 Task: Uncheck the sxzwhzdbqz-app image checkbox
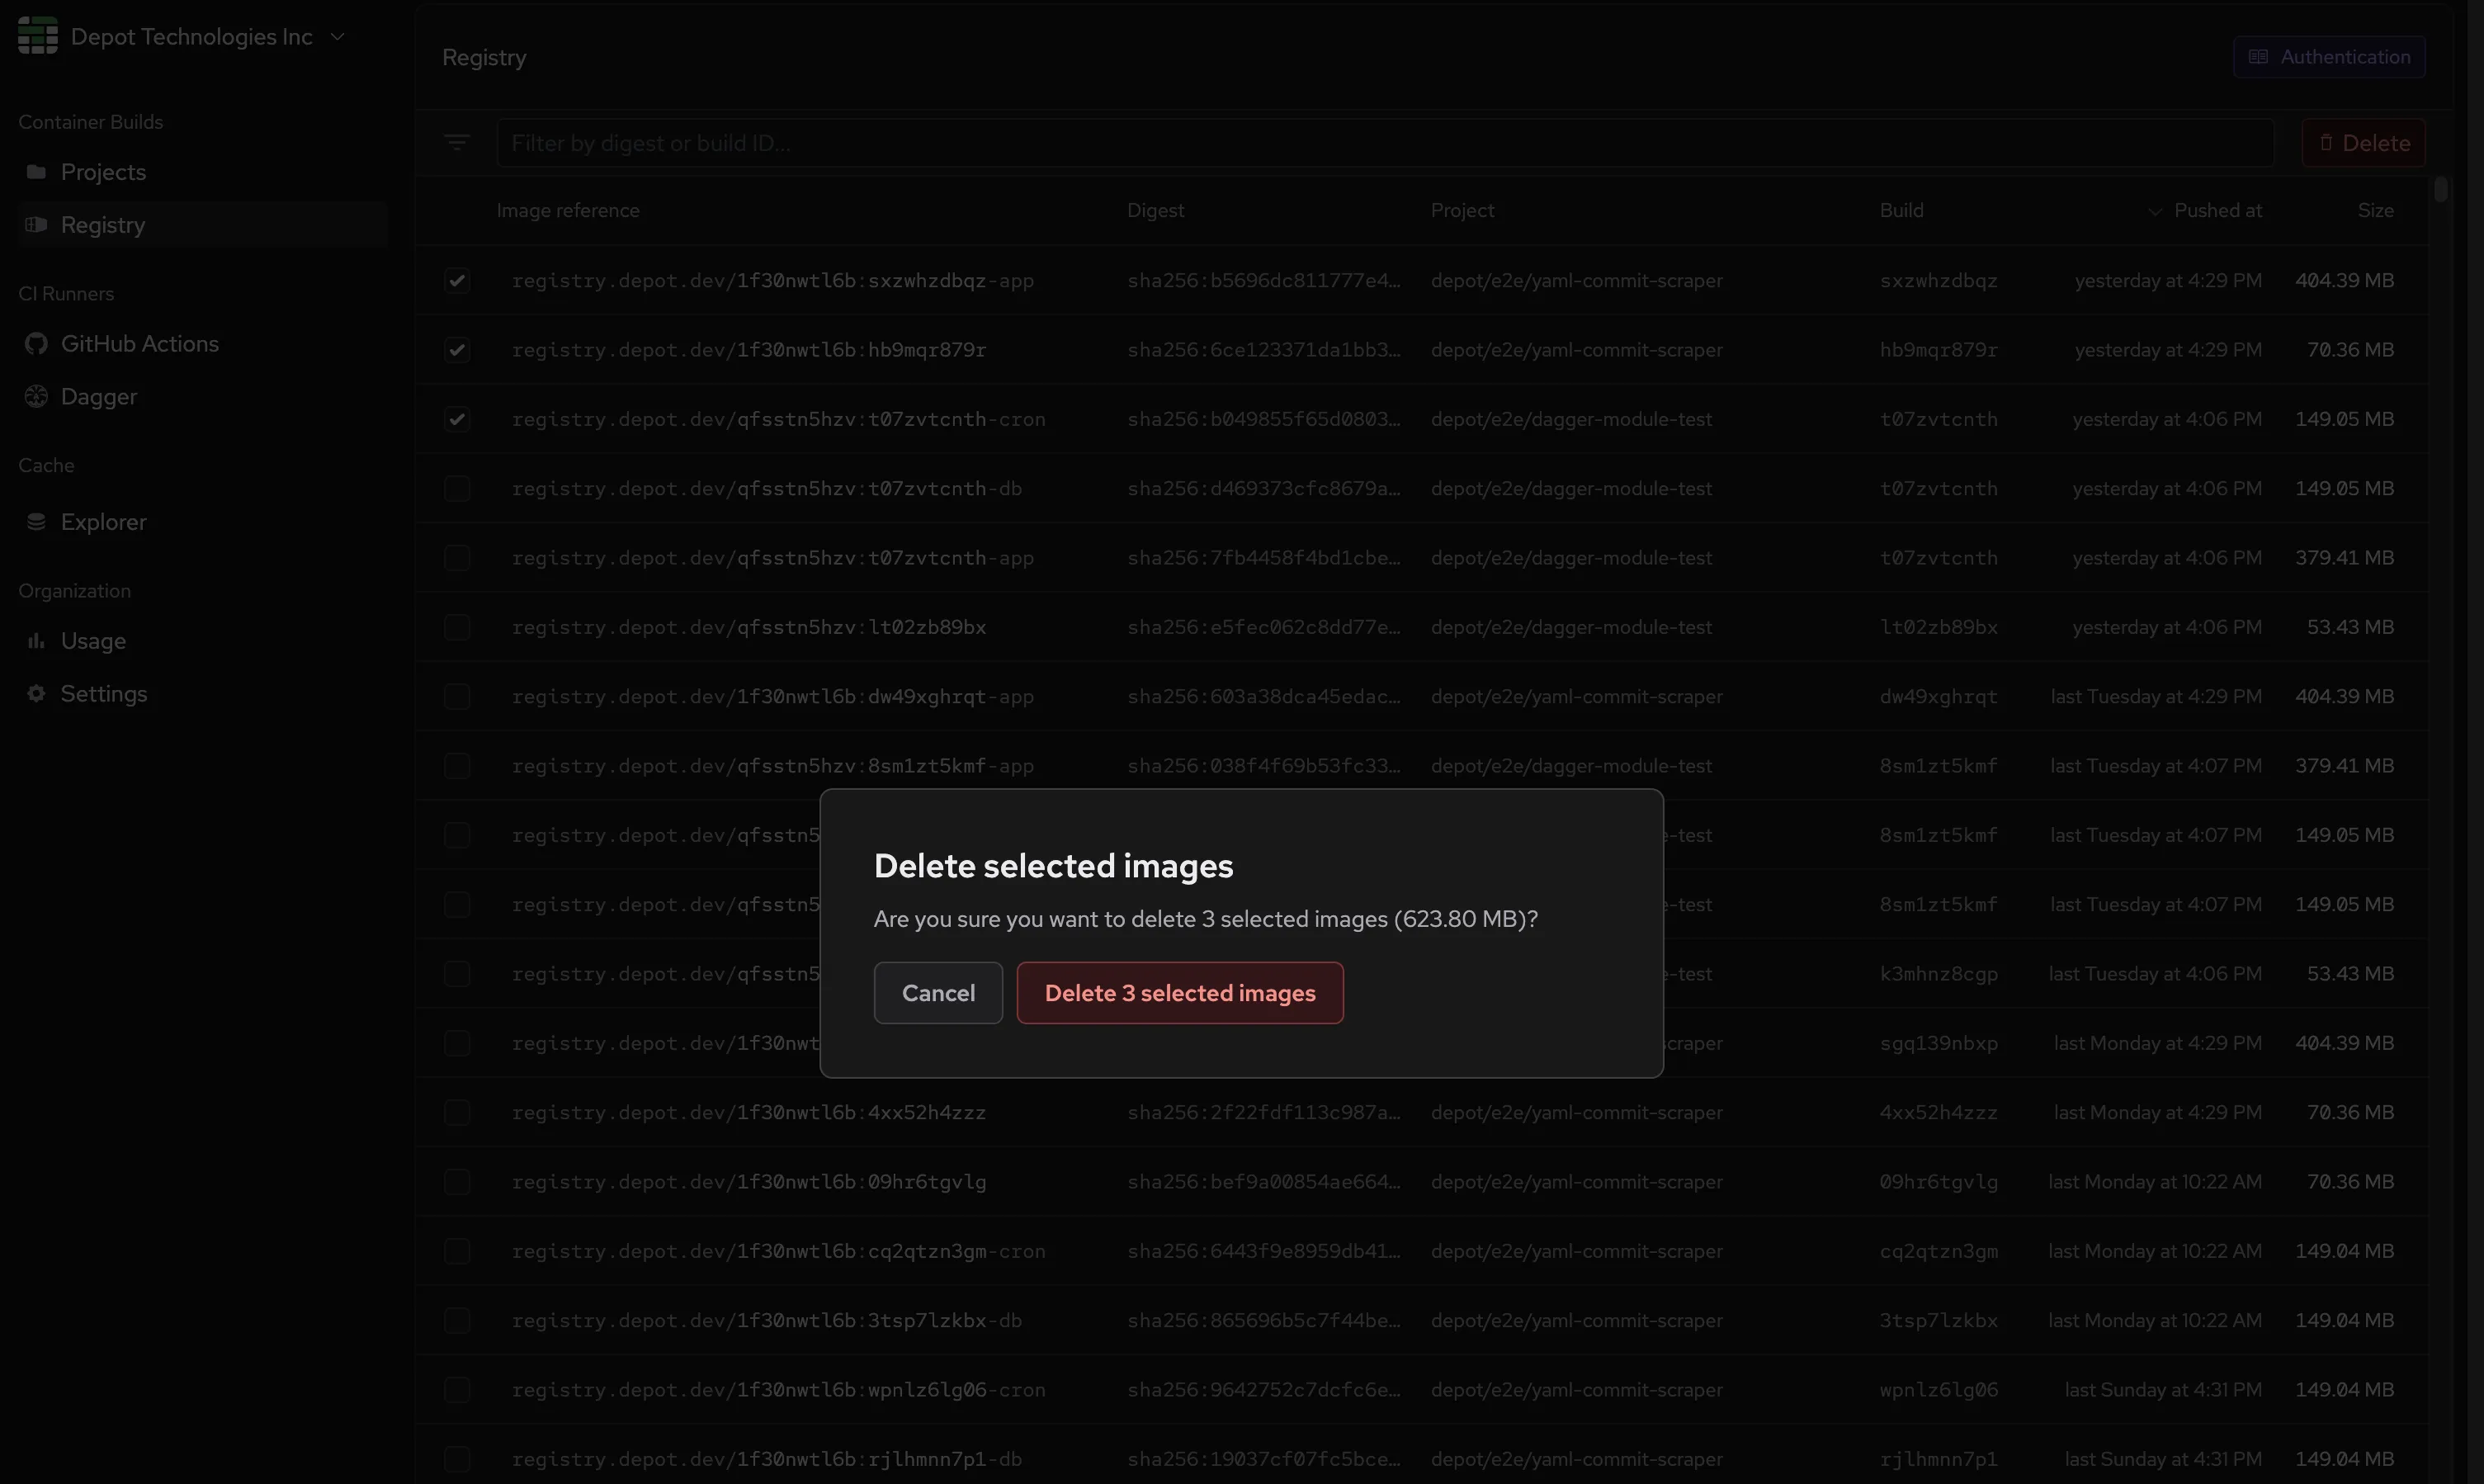click(457, 281)
